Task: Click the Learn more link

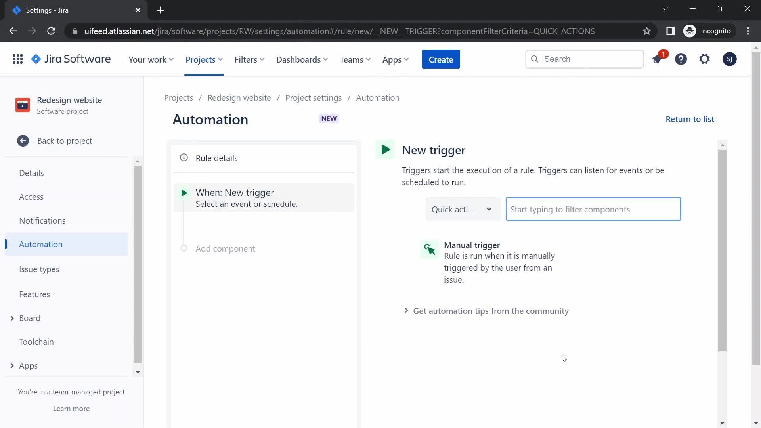Action: click(71, 408)
